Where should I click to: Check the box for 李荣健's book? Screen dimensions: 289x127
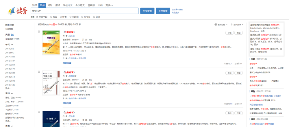tap(39, 72)
